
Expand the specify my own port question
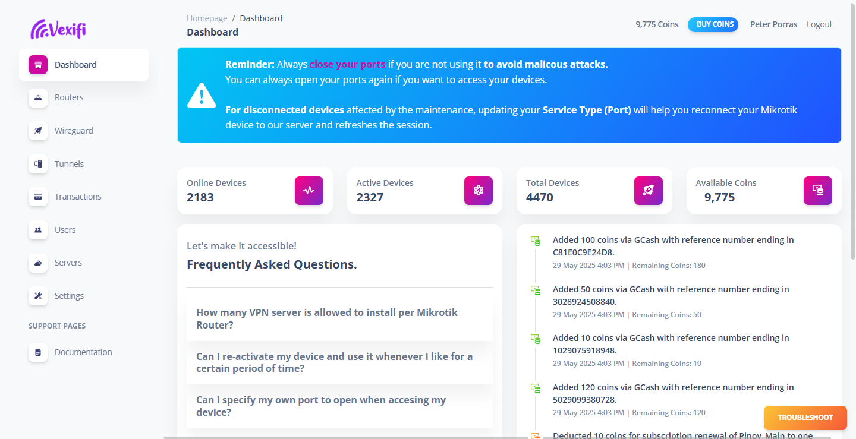(x=339, y=406)
